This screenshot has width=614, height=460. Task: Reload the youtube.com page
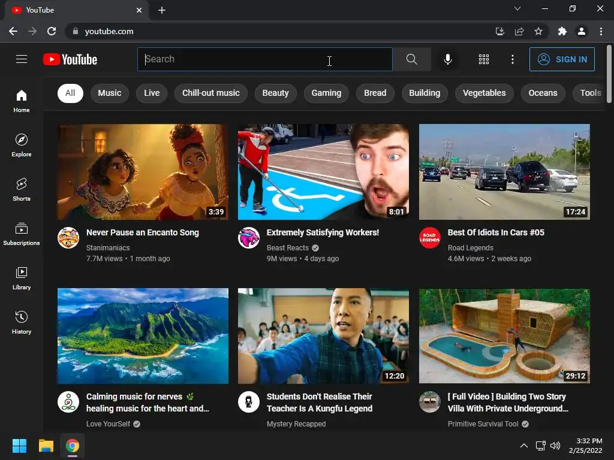click(52, 31)
